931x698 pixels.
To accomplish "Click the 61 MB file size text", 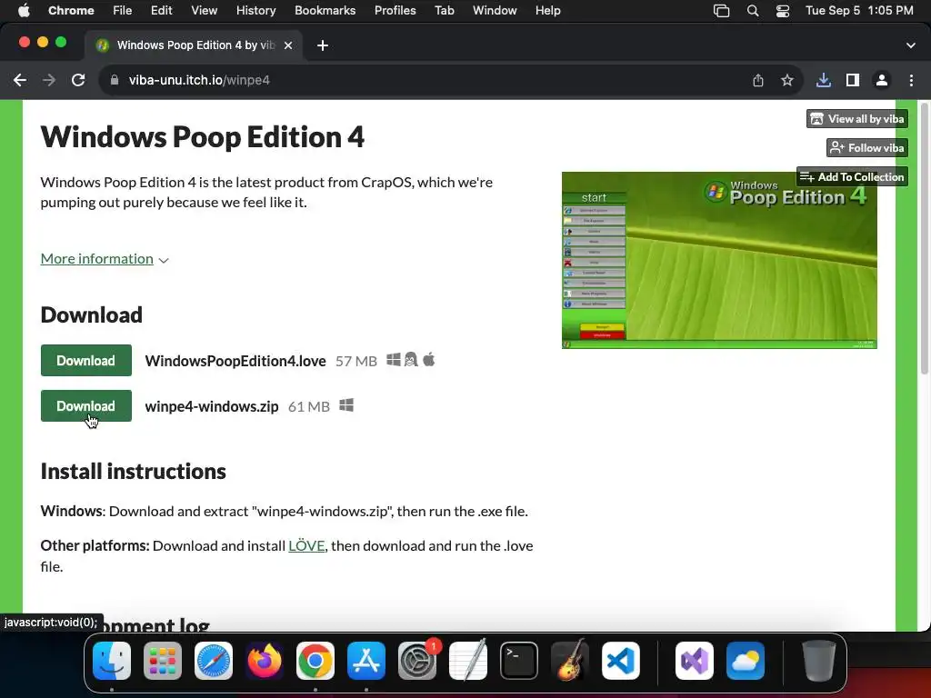I will click(309, 406).
